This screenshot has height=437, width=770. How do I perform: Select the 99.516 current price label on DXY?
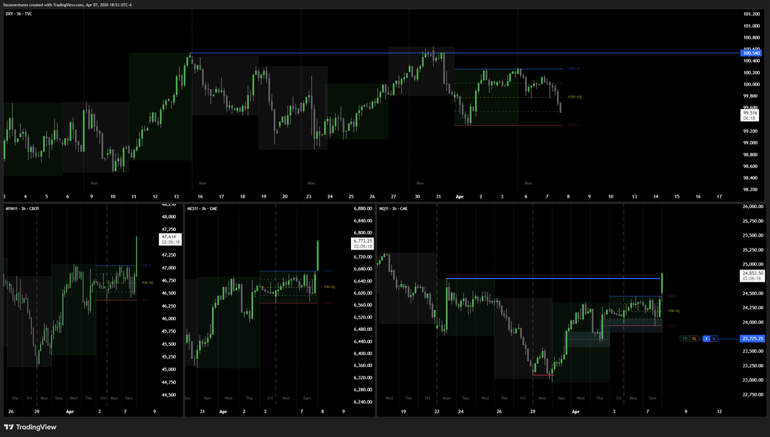(751, 115)
